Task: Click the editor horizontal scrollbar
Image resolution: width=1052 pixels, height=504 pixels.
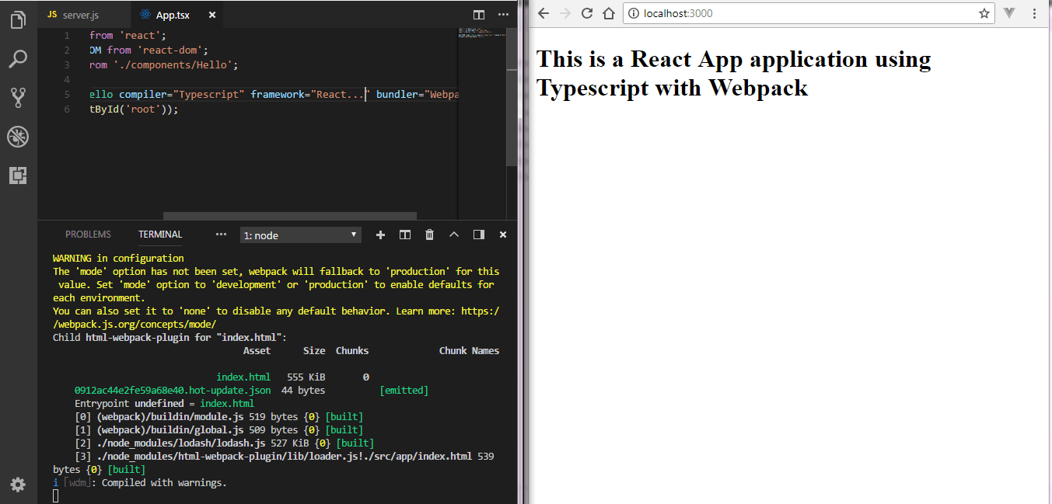Action: click(290, 216)
